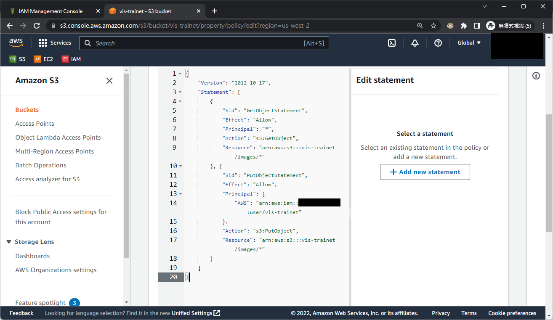Click the page vertical scrollbar
This screenshot has height=320, width=553.
pyautogui.click(x=549, y=172)
